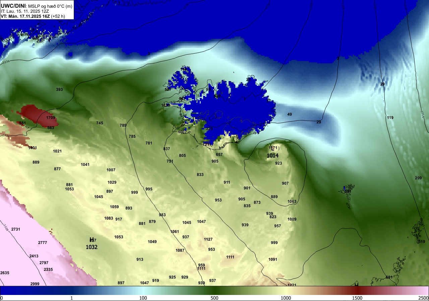Click the height value 2413
Viewport: 429px width, 301px height.
(x=34, y=256)
